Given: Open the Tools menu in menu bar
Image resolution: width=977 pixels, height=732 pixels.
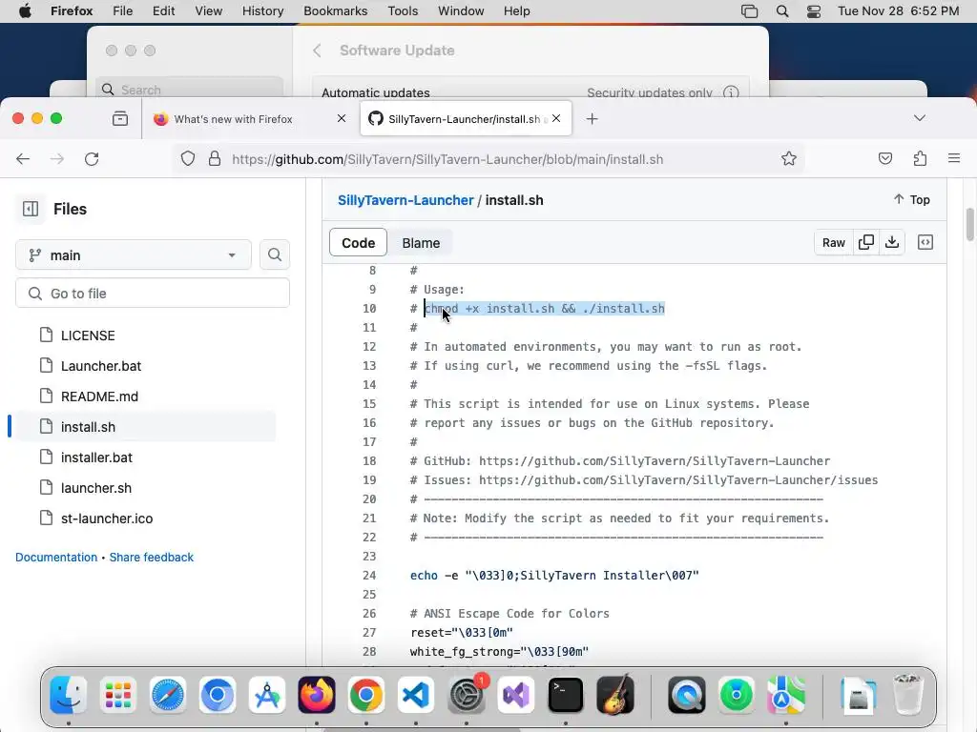Looking at the screenshot, I should (x=403, y=11).
